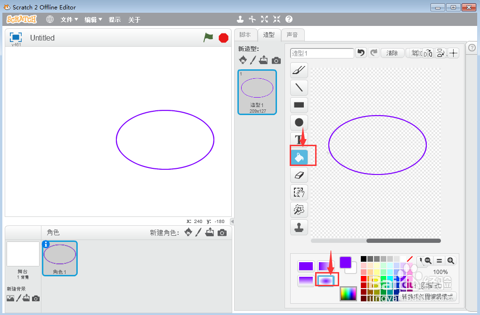Open the rainbow color picker

pyautogui.click(x=349, y=294)
